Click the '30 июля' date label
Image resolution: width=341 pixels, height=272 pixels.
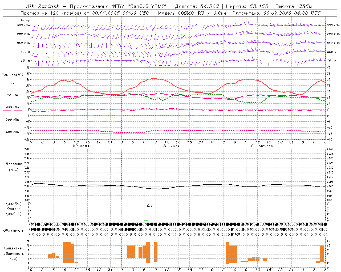81,146
